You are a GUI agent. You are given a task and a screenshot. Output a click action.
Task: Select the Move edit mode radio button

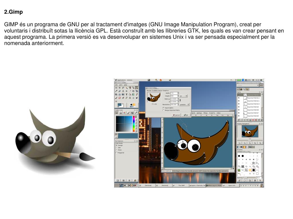[x=117, y=150]
